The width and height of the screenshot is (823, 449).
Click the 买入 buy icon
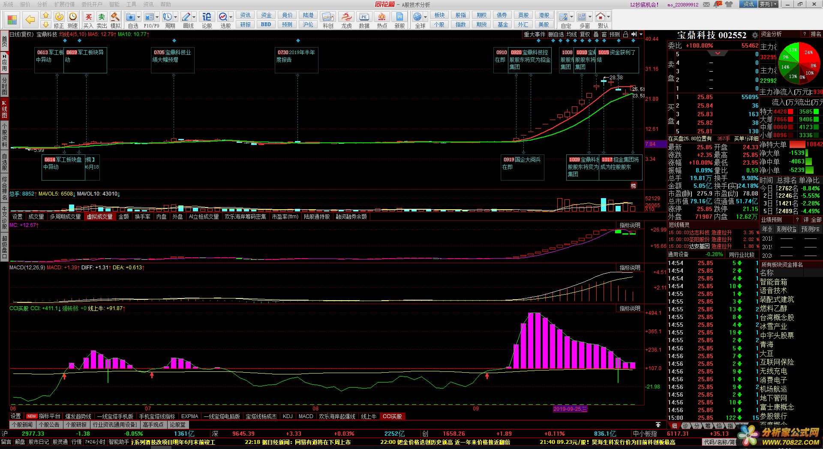[x=88, y=20]
